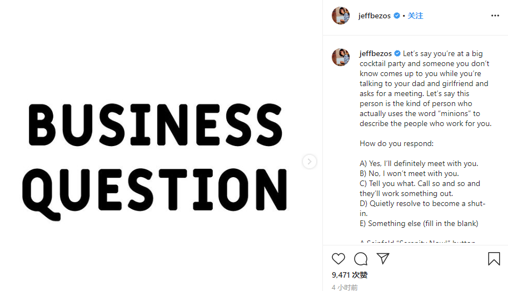Screen dimensions: 508x291
Task: View who liked via 9,471 次赞
Action: click(x=350, y=275)
